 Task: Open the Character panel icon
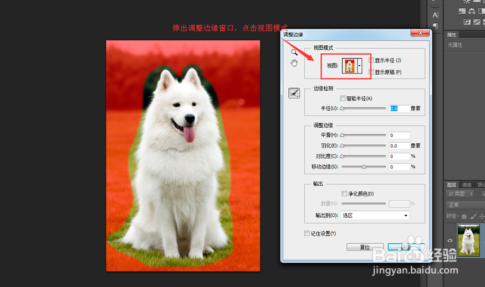click(435, 15)
